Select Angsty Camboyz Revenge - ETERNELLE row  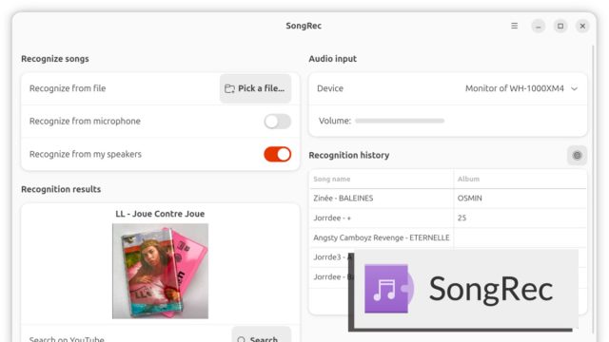point(448,237)
